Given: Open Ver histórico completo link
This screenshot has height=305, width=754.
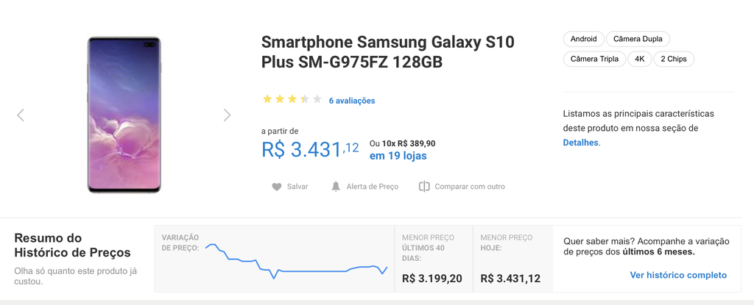Looking at the screenshot, I should [x=678, y=275].
